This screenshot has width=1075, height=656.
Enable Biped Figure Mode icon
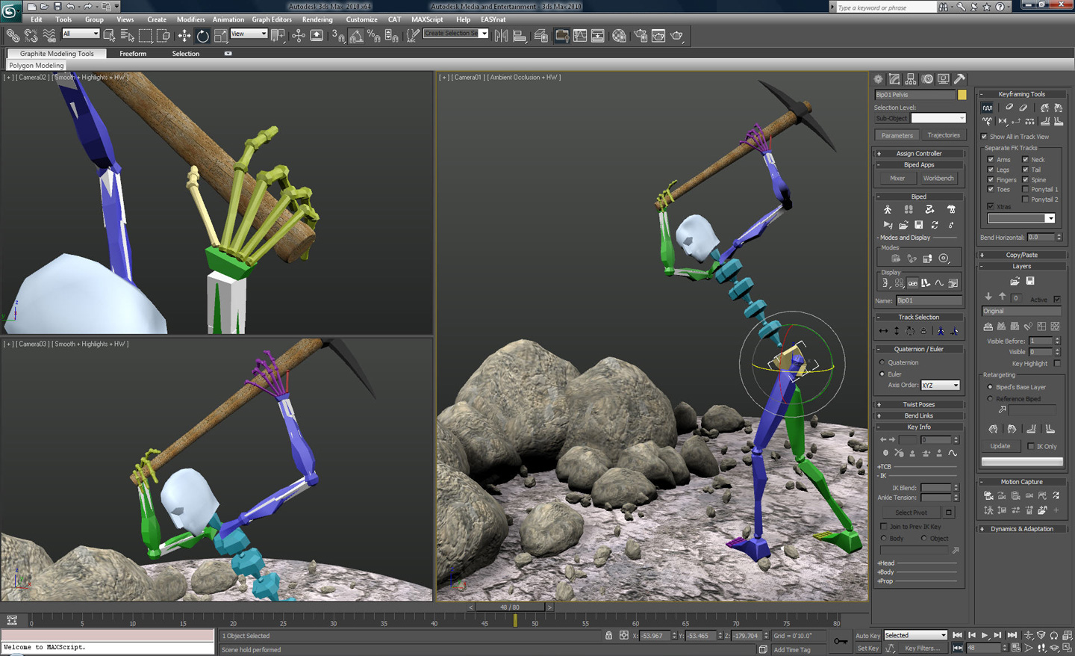tap(888, 210)
